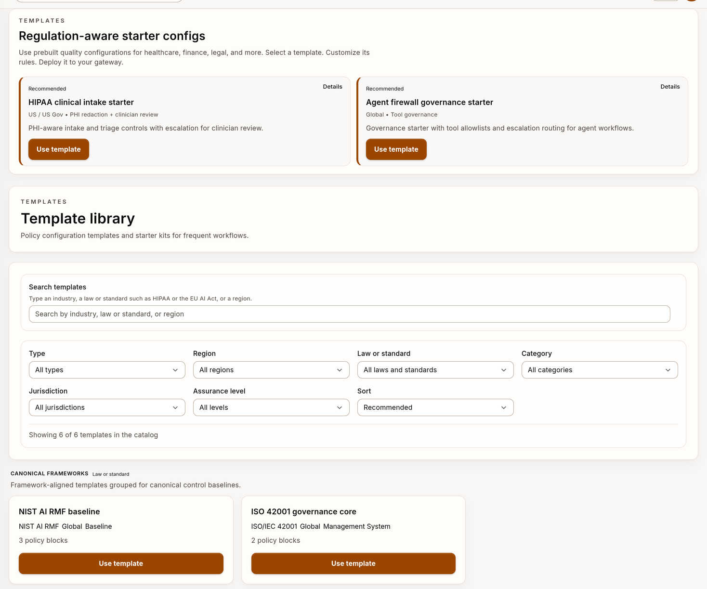Click the Template library heading
Screen dimensions: 707x589
(x=78, y=219)
